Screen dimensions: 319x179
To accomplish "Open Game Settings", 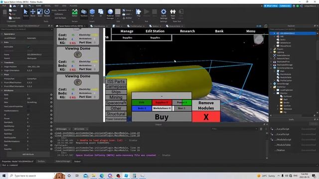I will tap(163, 13).
